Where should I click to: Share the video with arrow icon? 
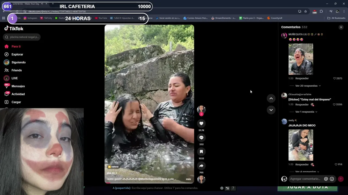[201, 166]
